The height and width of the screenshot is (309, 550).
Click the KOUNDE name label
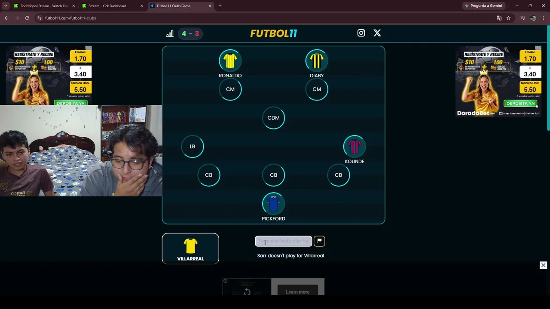click(x=354, y=161)
